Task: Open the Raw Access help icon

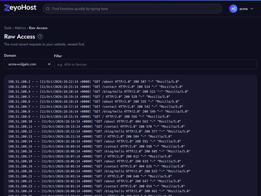Action: pyautogui.click(x=40, y=36)
